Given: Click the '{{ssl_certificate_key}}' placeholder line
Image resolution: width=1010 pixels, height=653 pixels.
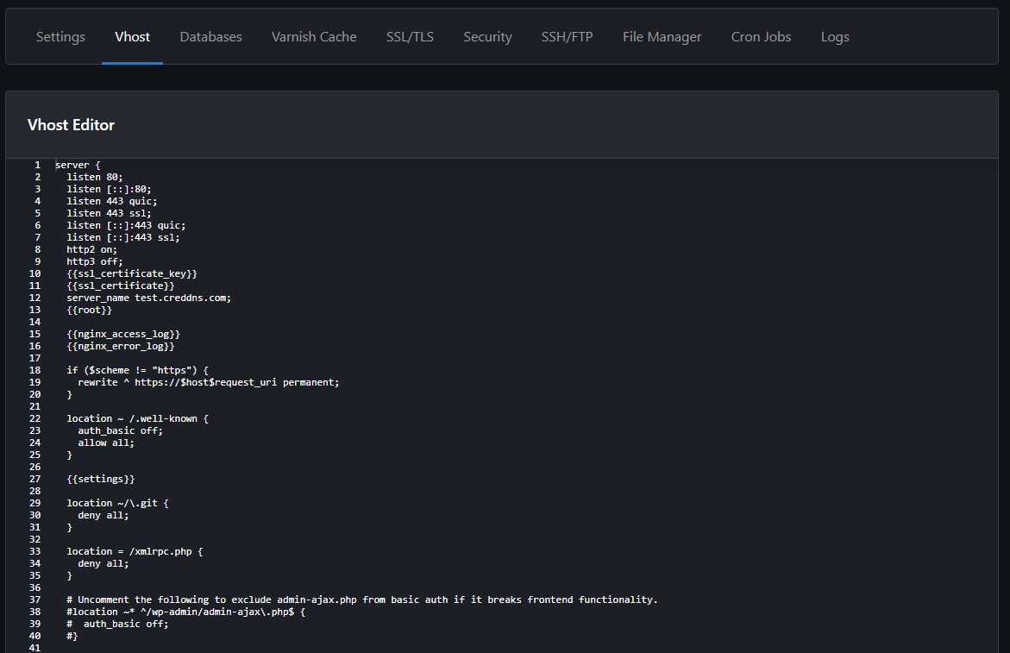Looking at the screenshot, I should 131,273.
